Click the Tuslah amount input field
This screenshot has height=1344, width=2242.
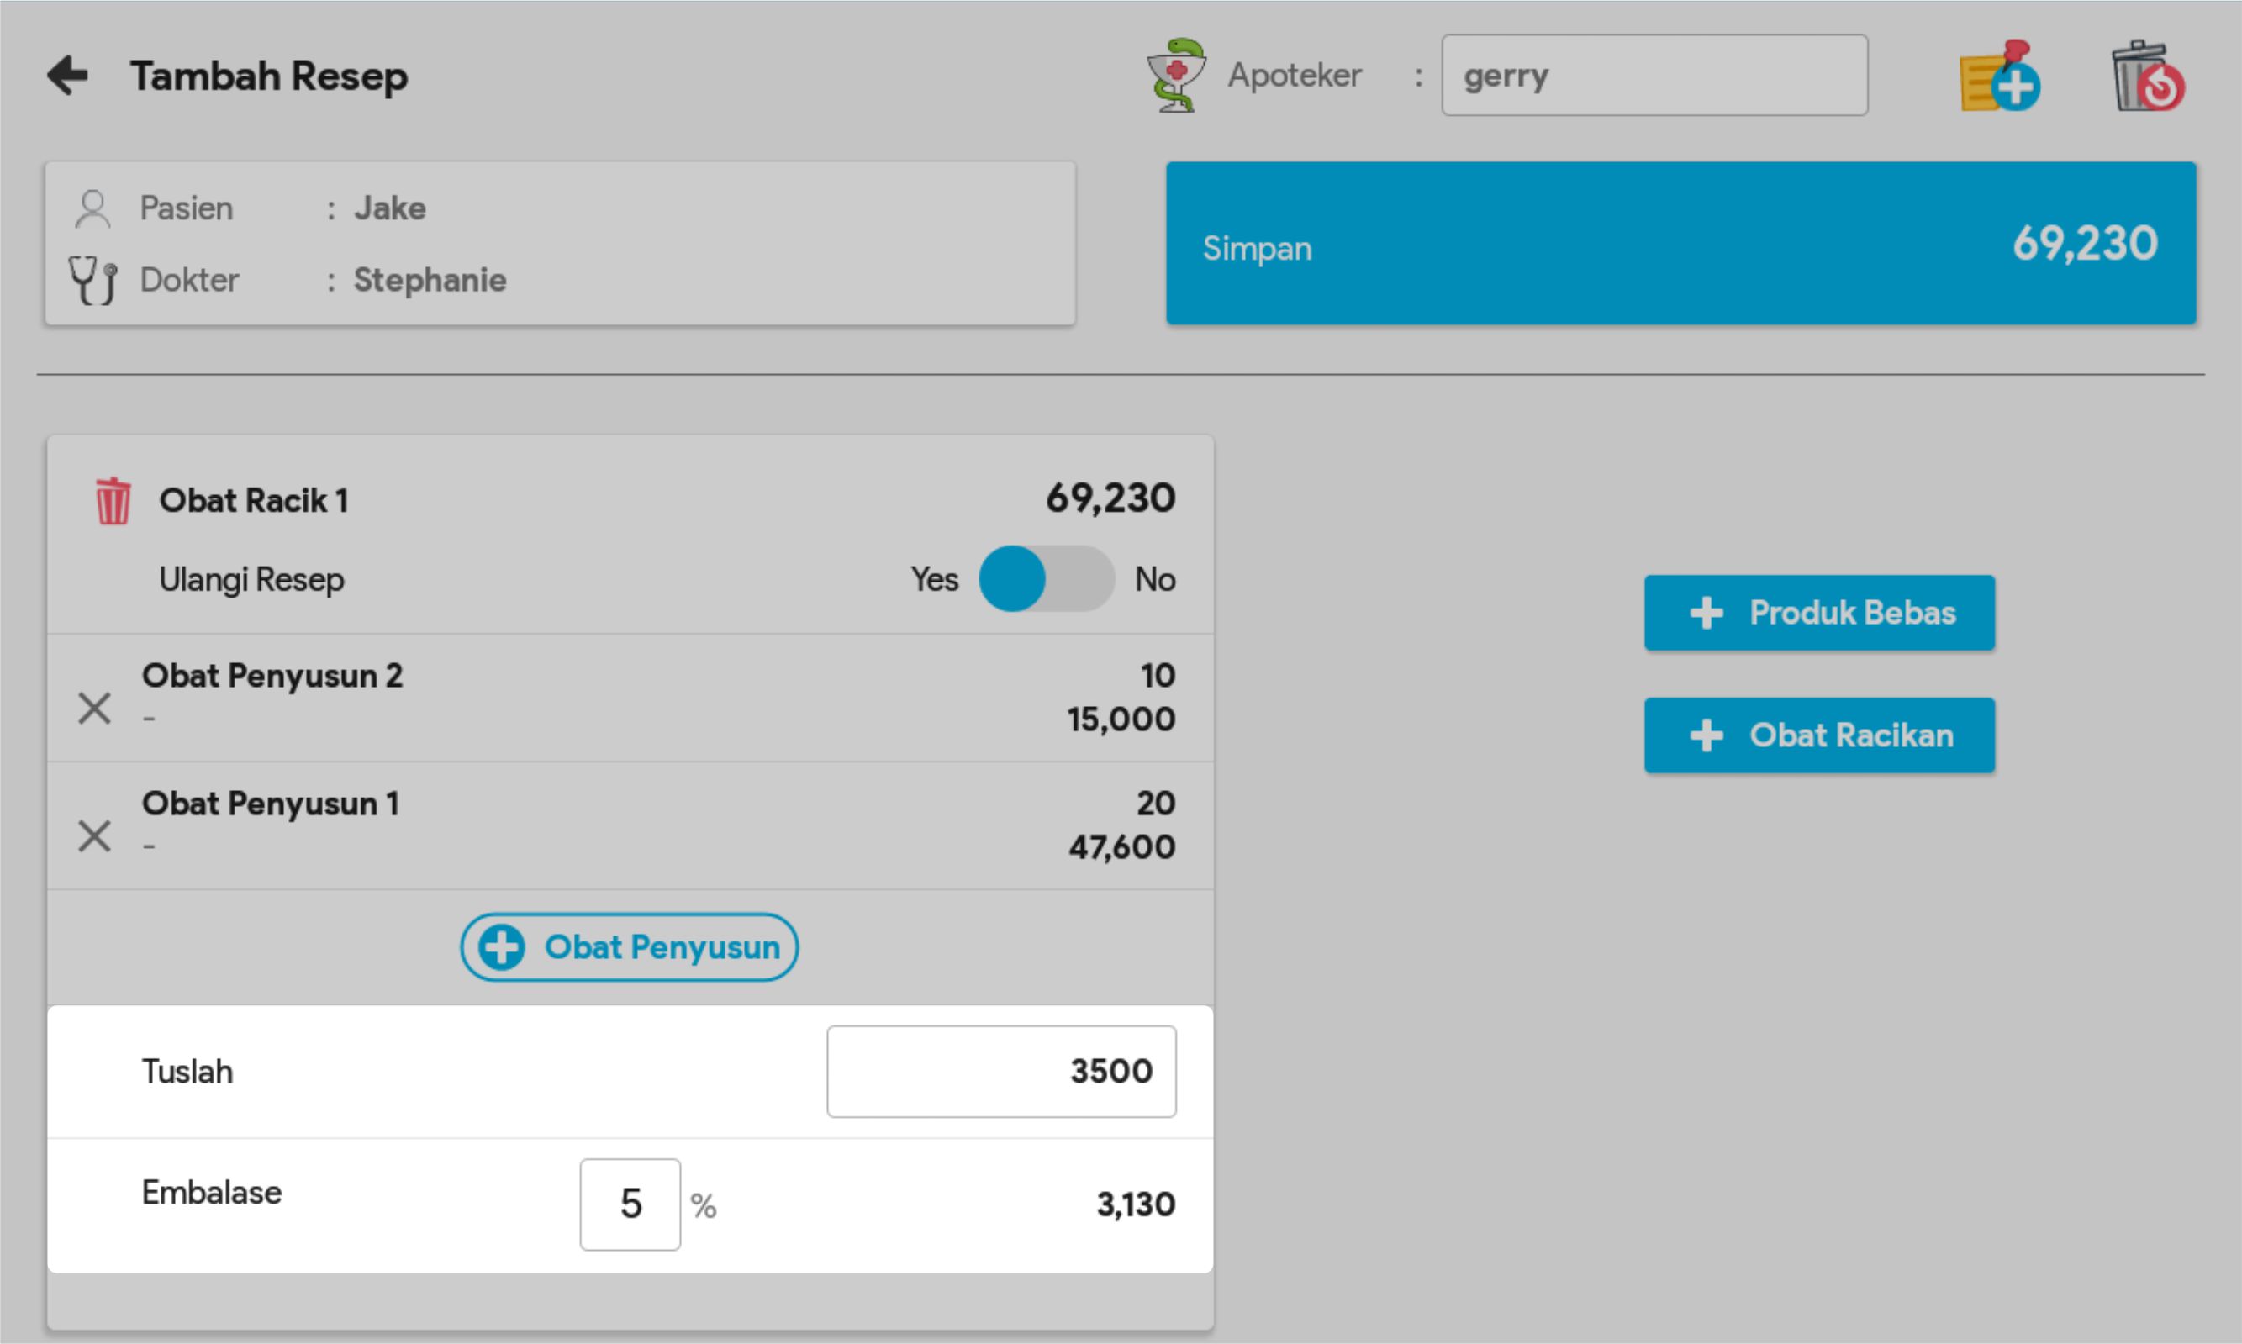(x=1000, y=1072)
